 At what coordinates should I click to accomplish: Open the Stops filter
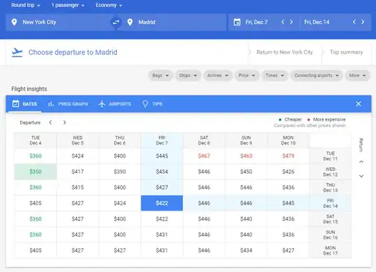(188, 75)
